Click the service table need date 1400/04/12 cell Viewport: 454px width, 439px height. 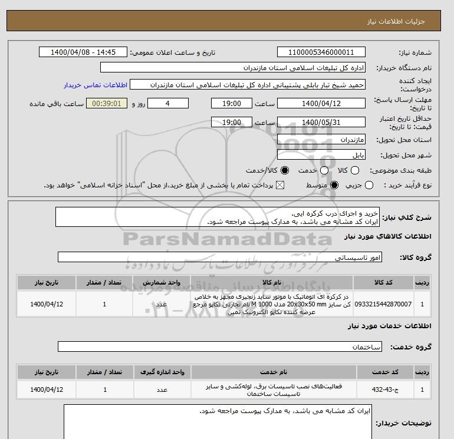tap(47, 390)
